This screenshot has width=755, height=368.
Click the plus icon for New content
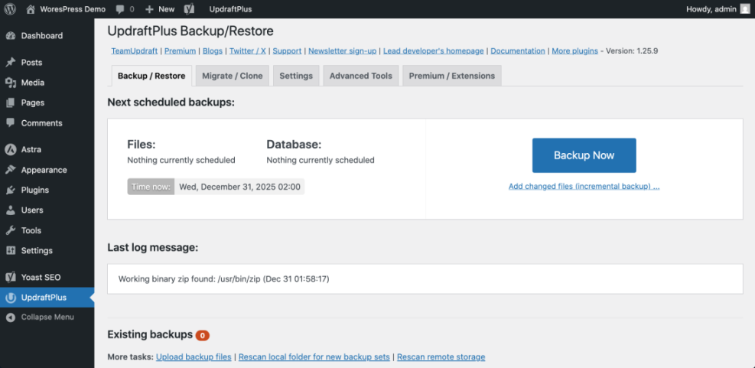(x=149, y=9)
